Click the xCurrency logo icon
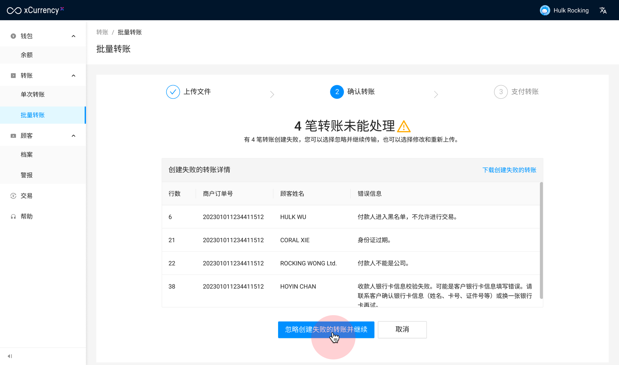The width and height of the screenshot is (619, 365). pyautogui.click(x=14, y=11)
